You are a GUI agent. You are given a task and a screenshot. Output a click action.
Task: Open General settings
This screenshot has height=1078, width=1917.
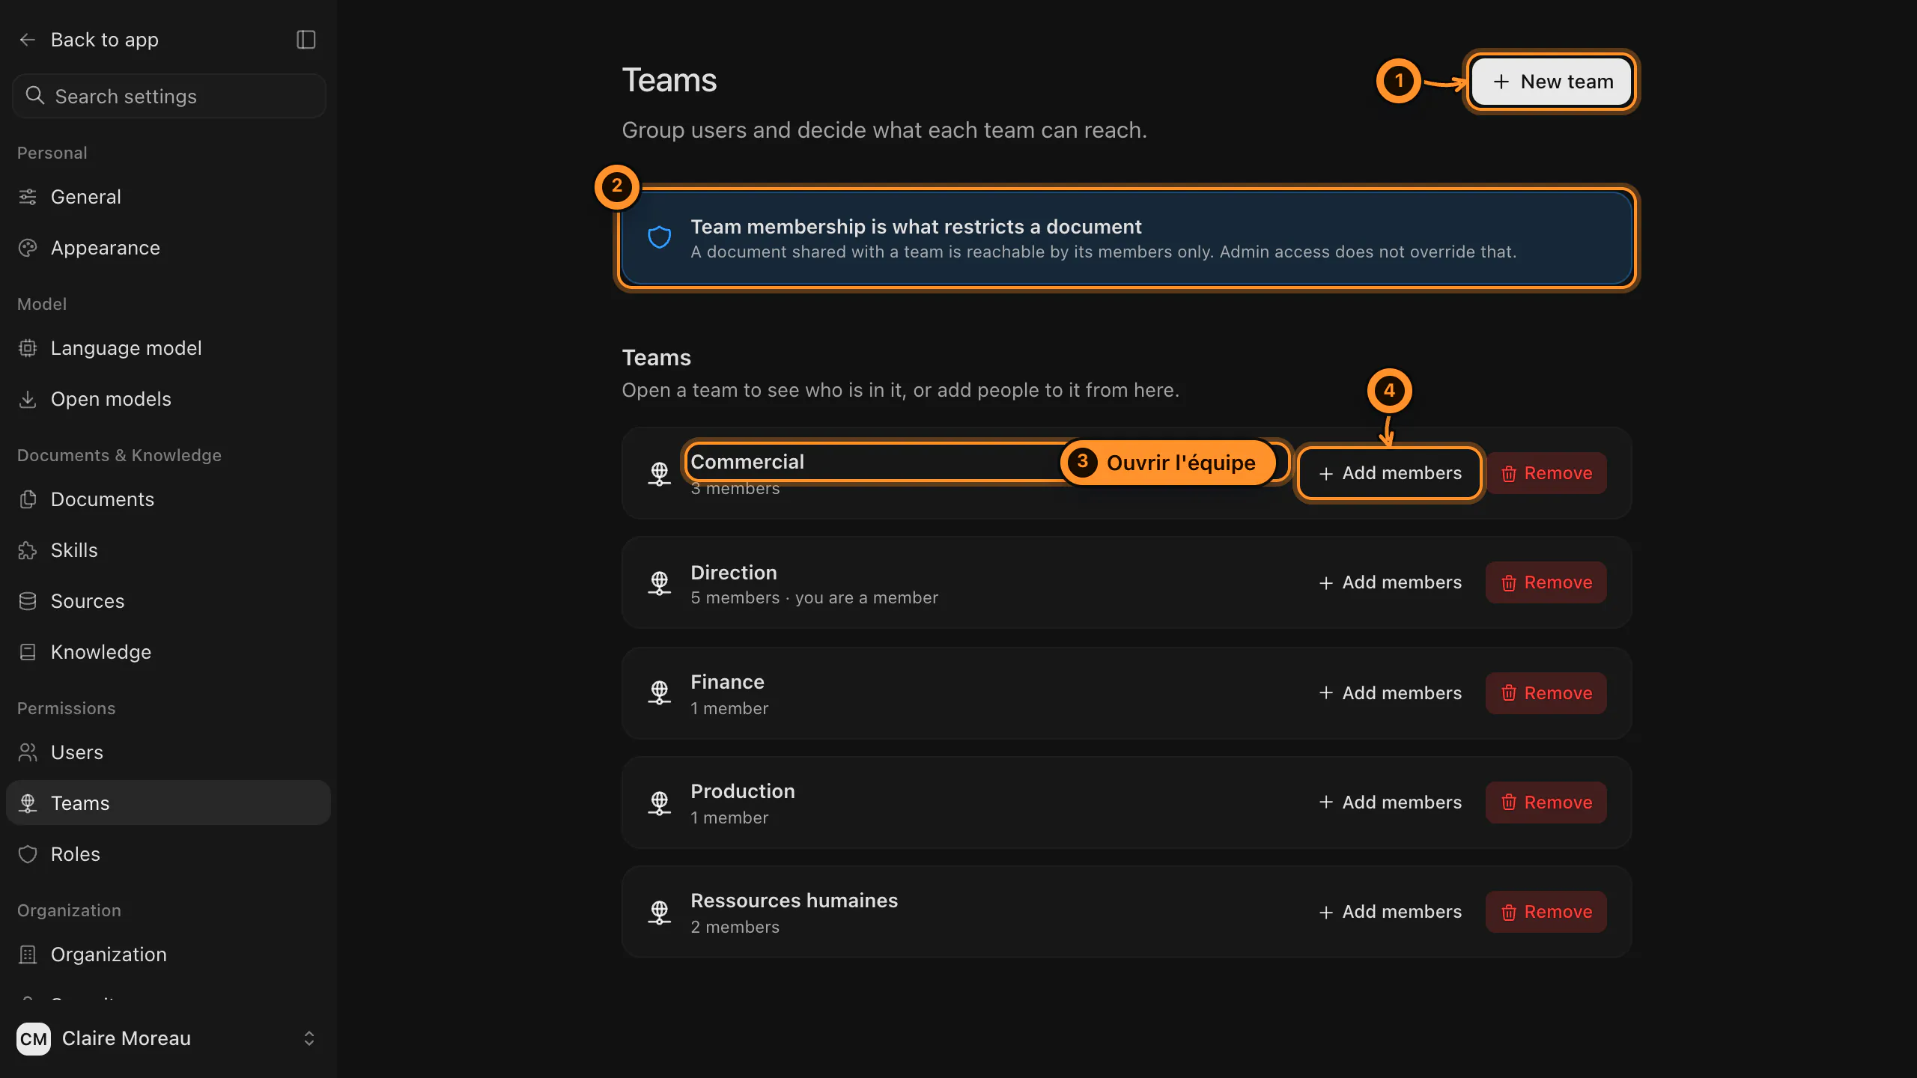pos(168,197)
